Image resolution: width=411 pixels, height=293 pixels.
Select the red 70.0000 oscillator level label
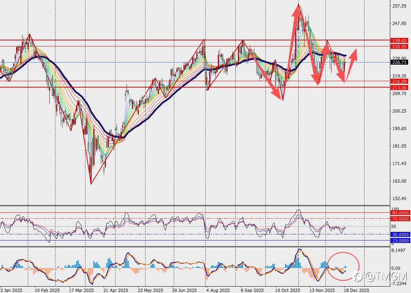tap(400, 219)
